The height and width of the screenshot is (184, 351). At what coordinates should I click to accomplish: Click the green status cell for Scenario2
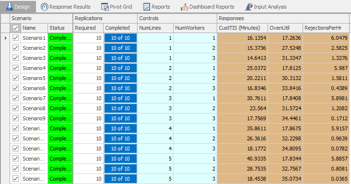click(60, 48)
